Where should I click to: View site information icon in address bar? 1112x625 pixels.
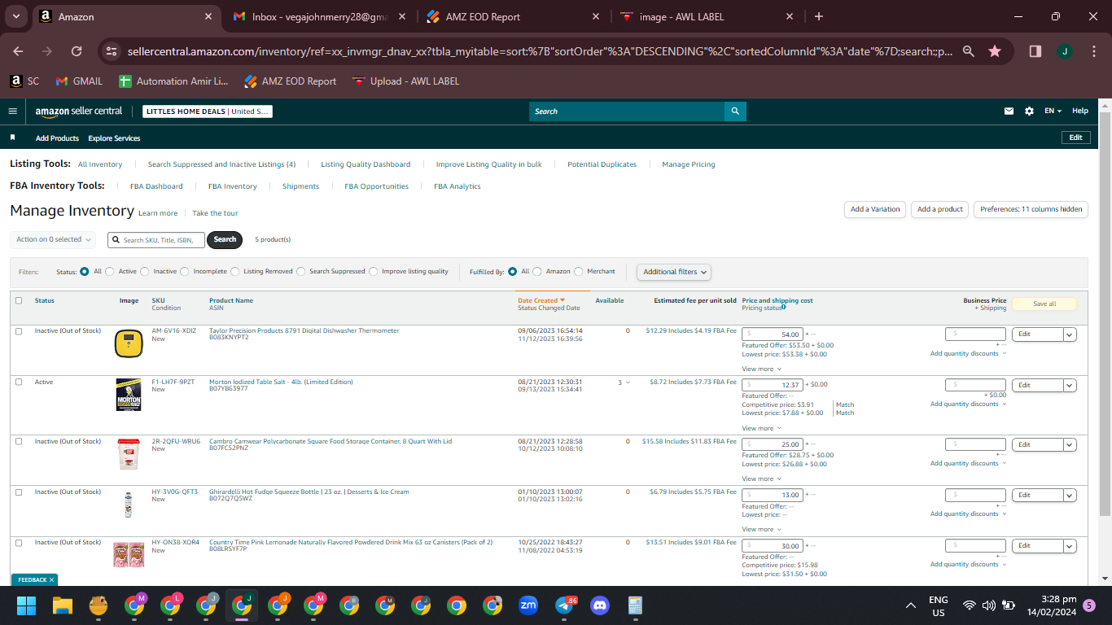[112, 51]
